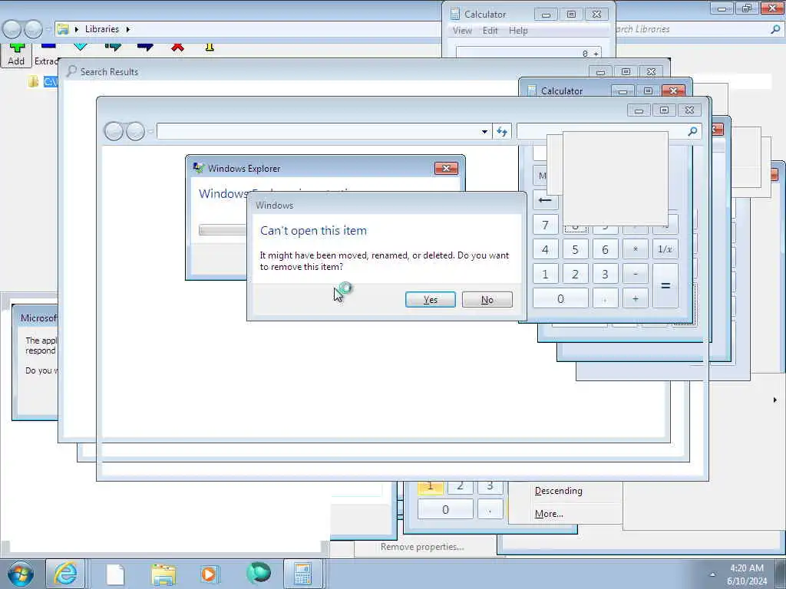Click the backspace arrow key on the Calculator
This screenshot has height=589, width=786.
click(x=545, y=200)
